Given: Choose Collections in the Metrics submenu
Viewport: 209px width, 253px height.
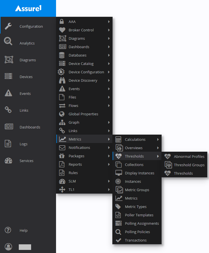Looking at the screenshot, I should click(137, 165).
